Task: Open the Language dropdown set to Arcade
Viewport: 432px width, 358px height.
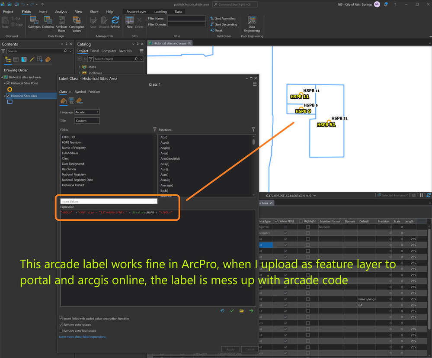Action: pos(87,112)
